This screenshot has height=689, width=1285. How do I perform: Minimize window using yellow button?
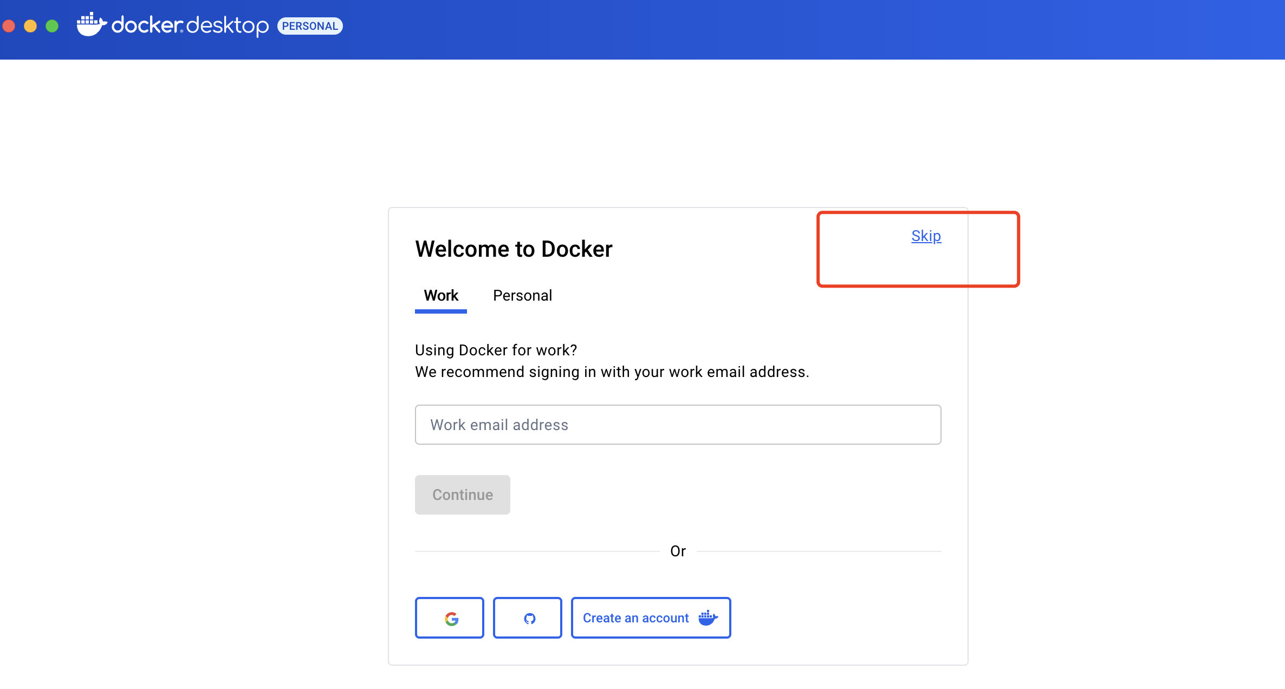[30, 26]
